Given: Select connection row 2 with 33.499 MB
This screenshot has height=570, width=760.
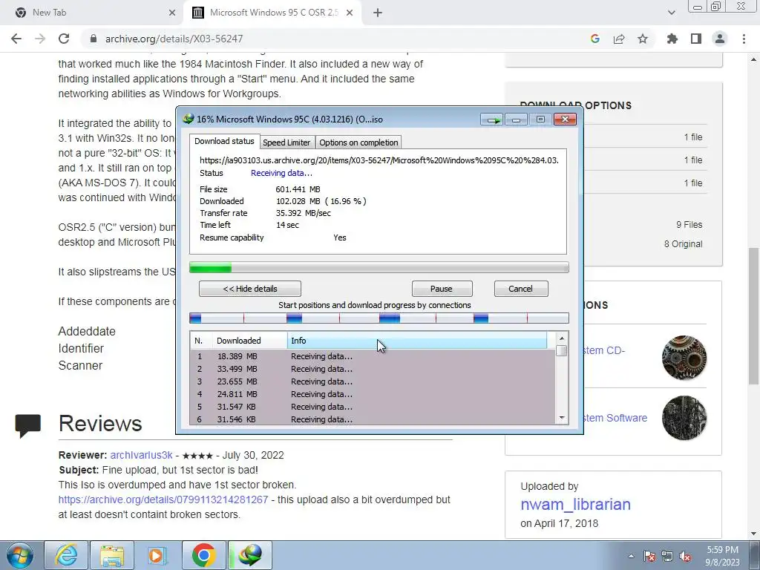Looking at the screenshot, I should 373,369.
